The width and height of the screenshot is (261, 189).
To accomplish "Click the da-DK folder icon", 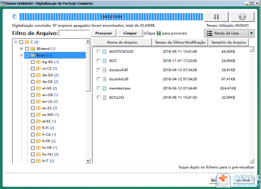I will click(x=39, y=75).
